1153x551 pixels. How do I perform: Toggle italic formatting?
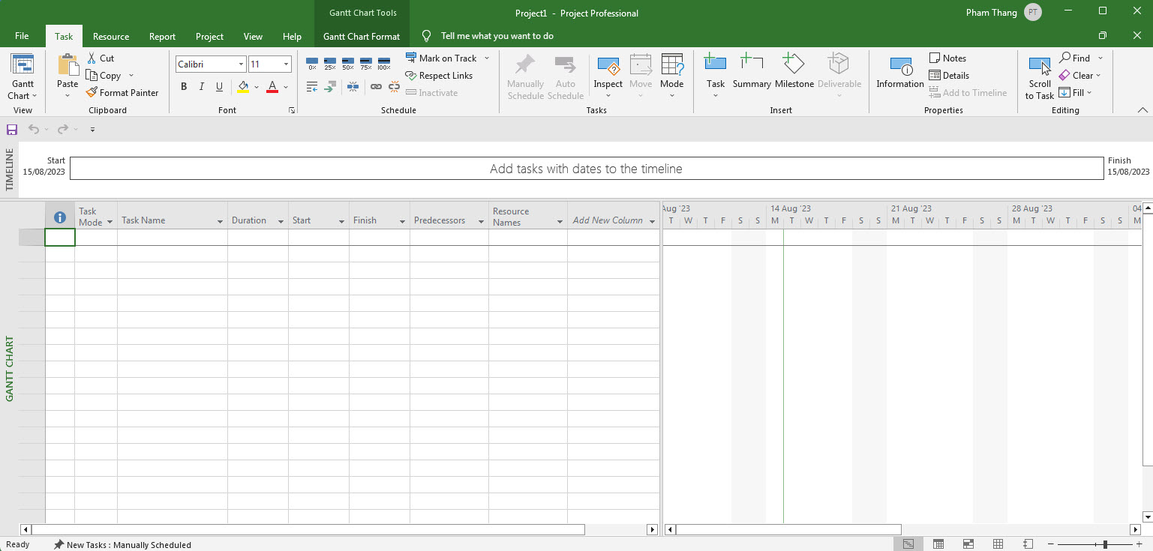point(201,86)
